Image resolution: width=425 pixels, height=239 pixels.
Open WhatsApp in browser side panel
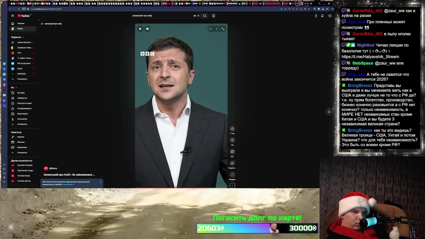pos(4,74)
